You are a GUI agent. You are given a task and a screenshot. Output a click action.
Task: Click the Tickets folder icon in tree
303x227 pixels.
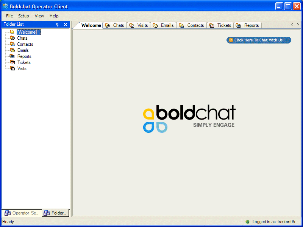coord(12,62)
